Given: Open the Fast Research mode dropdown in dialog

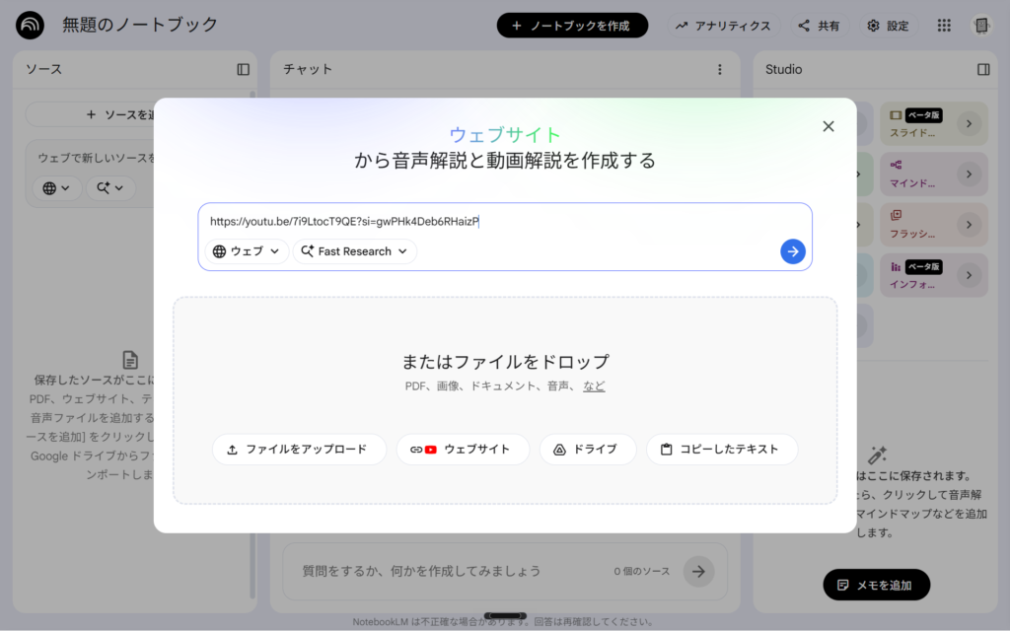Looking at the screenshot, I should coord(354,251).
